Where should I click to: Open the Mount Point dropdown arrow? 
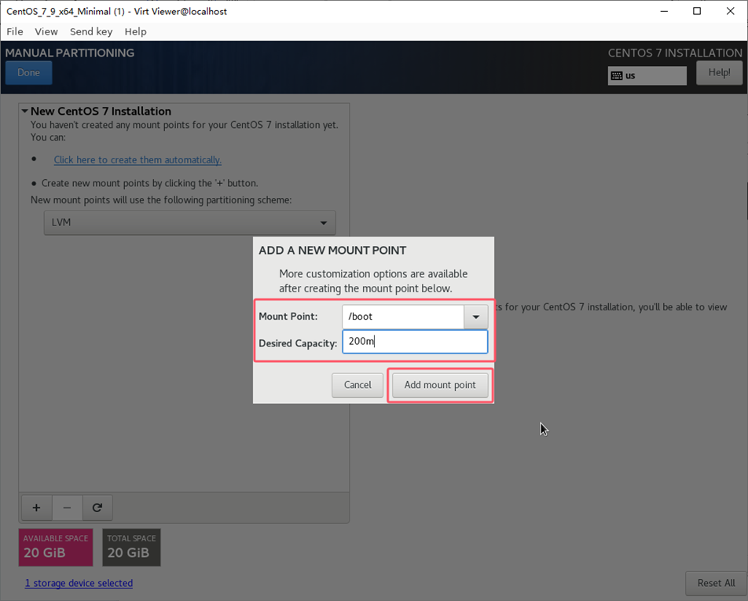[x=475, y=317]
